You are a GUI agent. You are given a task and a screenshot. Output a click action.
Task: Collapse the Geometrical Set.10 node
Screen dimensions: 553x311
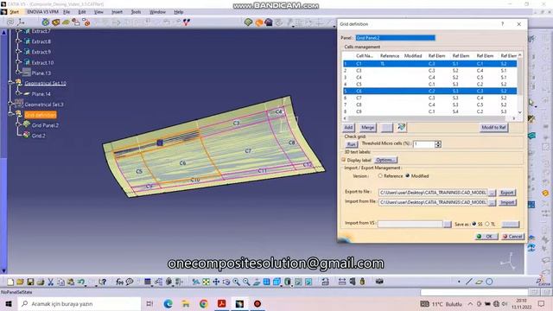[x=11, y=83]
